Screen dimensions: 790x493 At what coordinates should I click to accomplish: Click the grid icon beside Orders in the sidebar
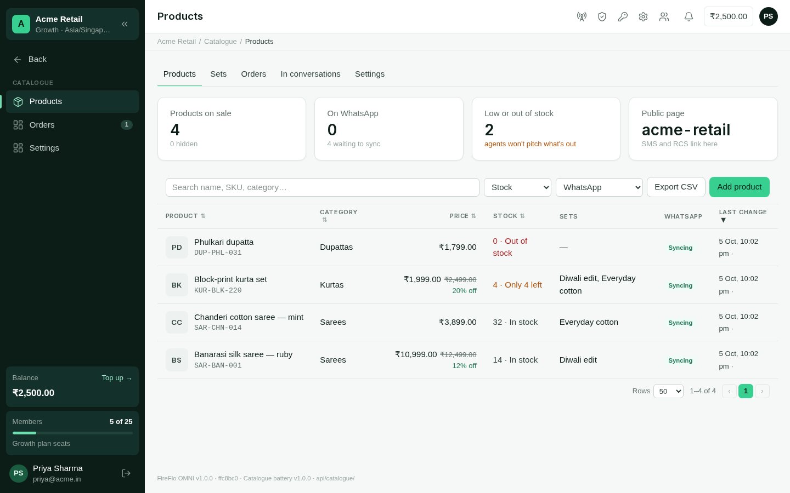(x=18, y=125)
